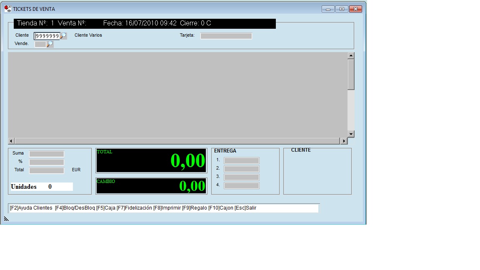This screenshot has height=270, width=480.
Task: Click the Total EUR field
Action: click(x=46, y=170)
